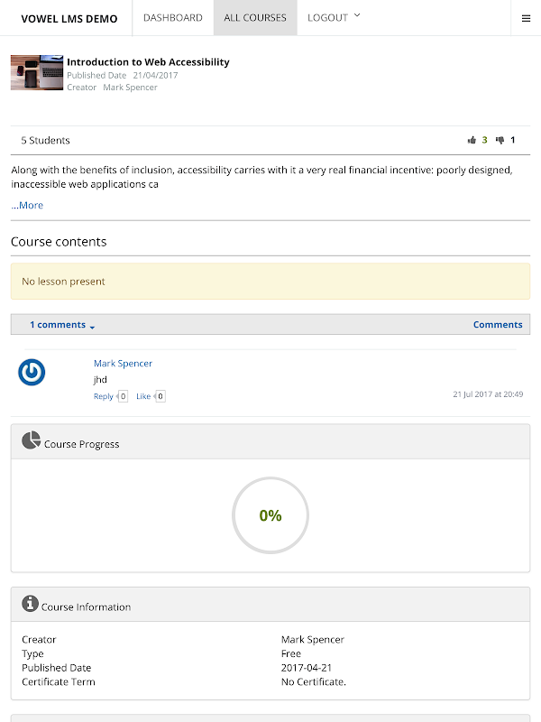Click the Course Progress pie chart icon
Image resolution: width=541 pixels, height=722 pixels.
(31, 440)
